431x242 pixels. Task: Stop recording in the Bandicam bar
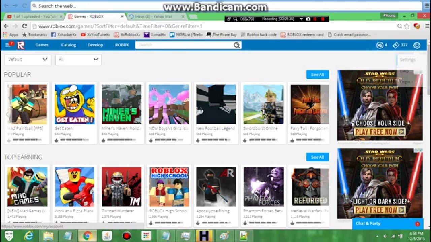(323, 19)
